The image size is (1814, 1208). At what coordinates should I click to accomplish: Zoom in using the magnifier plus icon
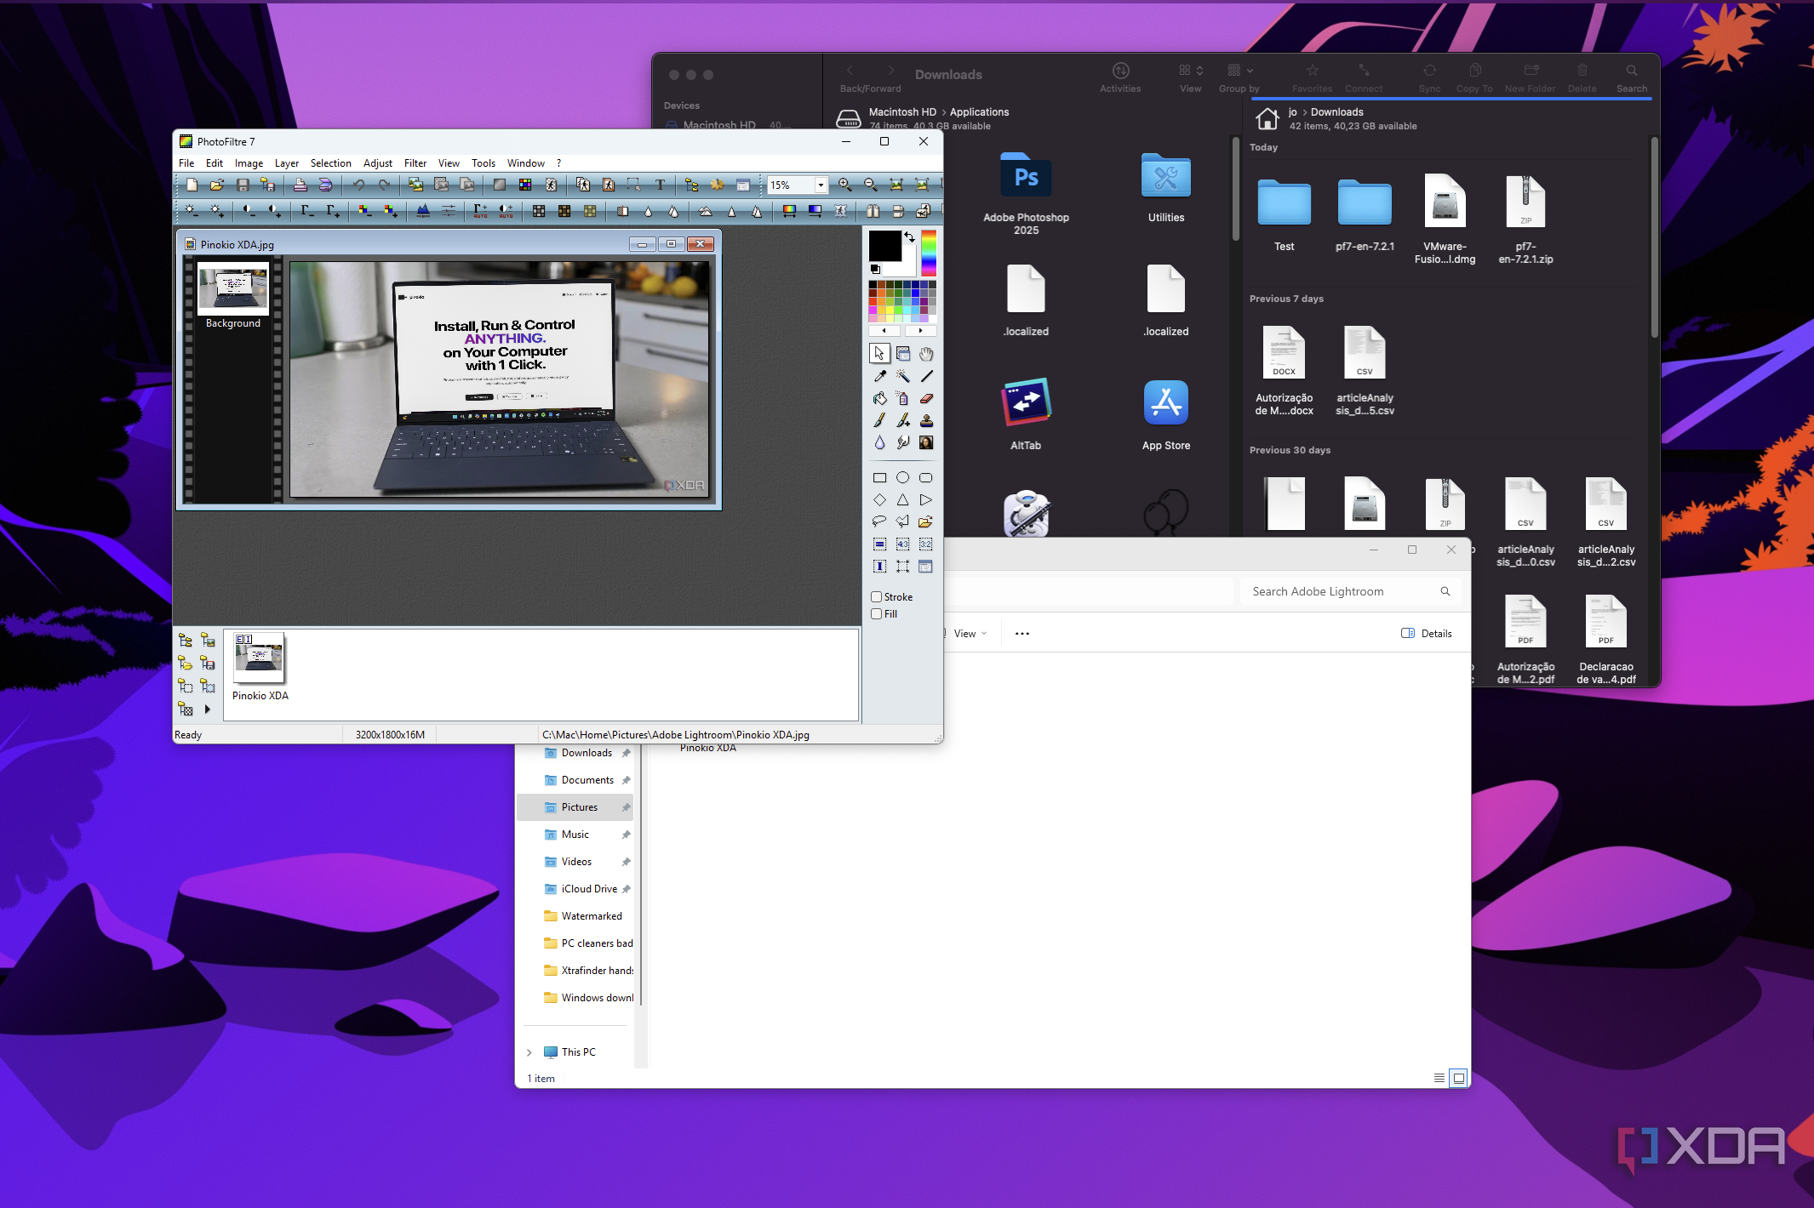845,185
